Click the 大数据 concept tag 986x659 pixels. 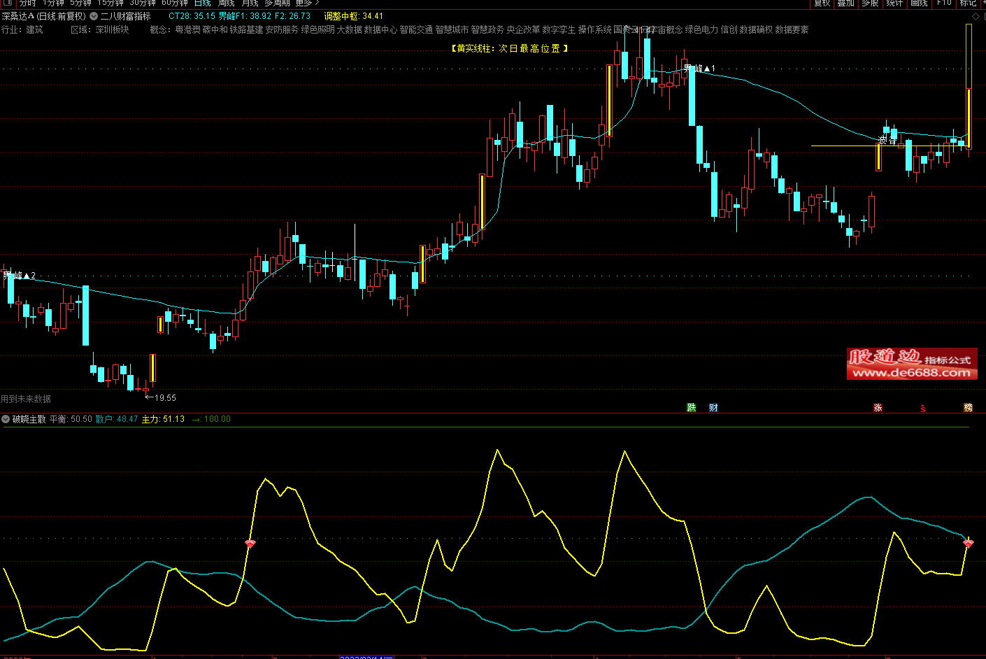click(349, 29)
